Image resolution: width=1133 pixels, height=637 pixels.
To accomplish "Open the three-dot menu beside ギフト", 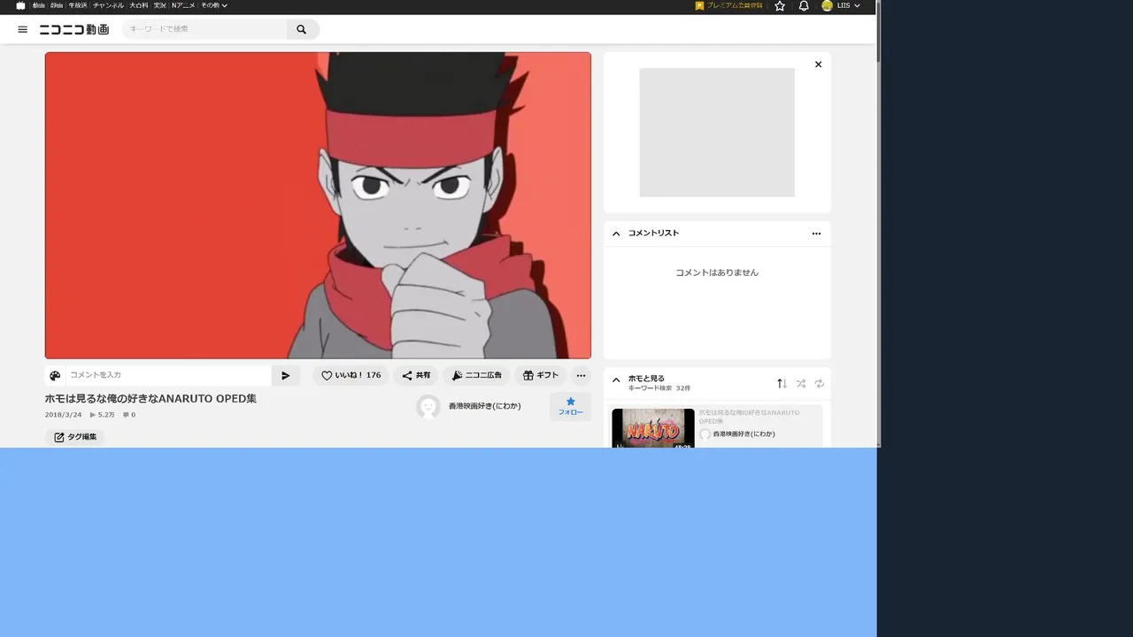I will click(x=581, y=375).
